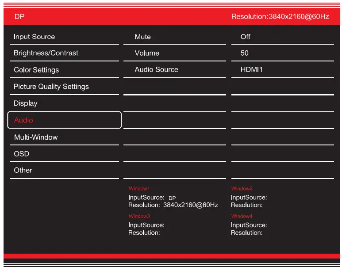Image resolution: width=342 pixels, height=270 pixels.
Task: Click the Window2 label
Action: pyautogui.click(x=242, y=189)
